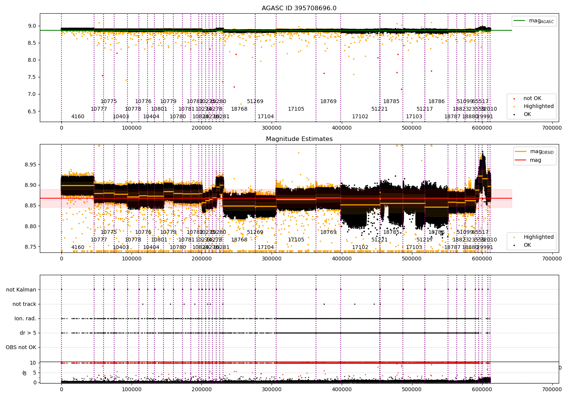This screenshot has width=569, height=398.
Task: Click obsid label 18785 in Magnitude Estimates plot
Action: 391,232
